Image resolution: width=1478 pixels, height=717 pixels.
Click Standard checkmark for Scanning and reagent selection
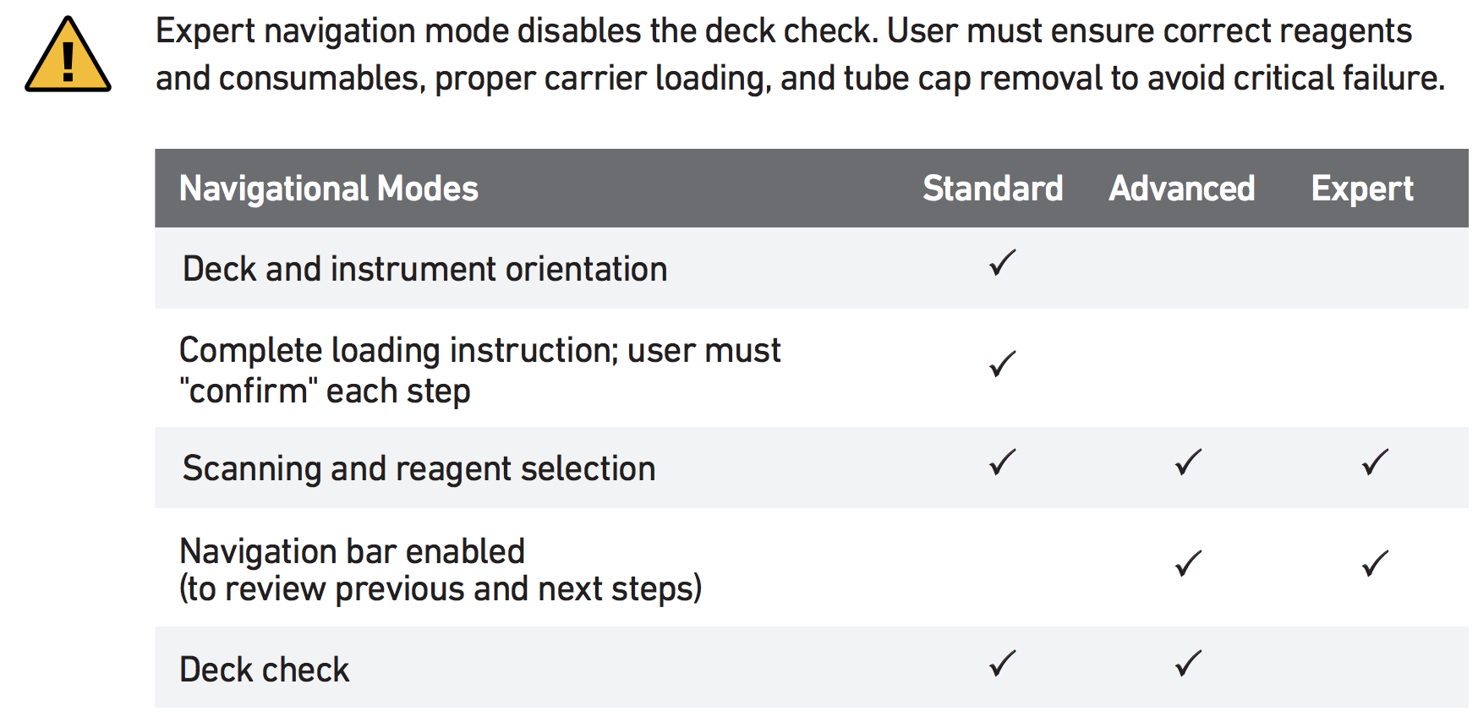tap(1002, 462)
